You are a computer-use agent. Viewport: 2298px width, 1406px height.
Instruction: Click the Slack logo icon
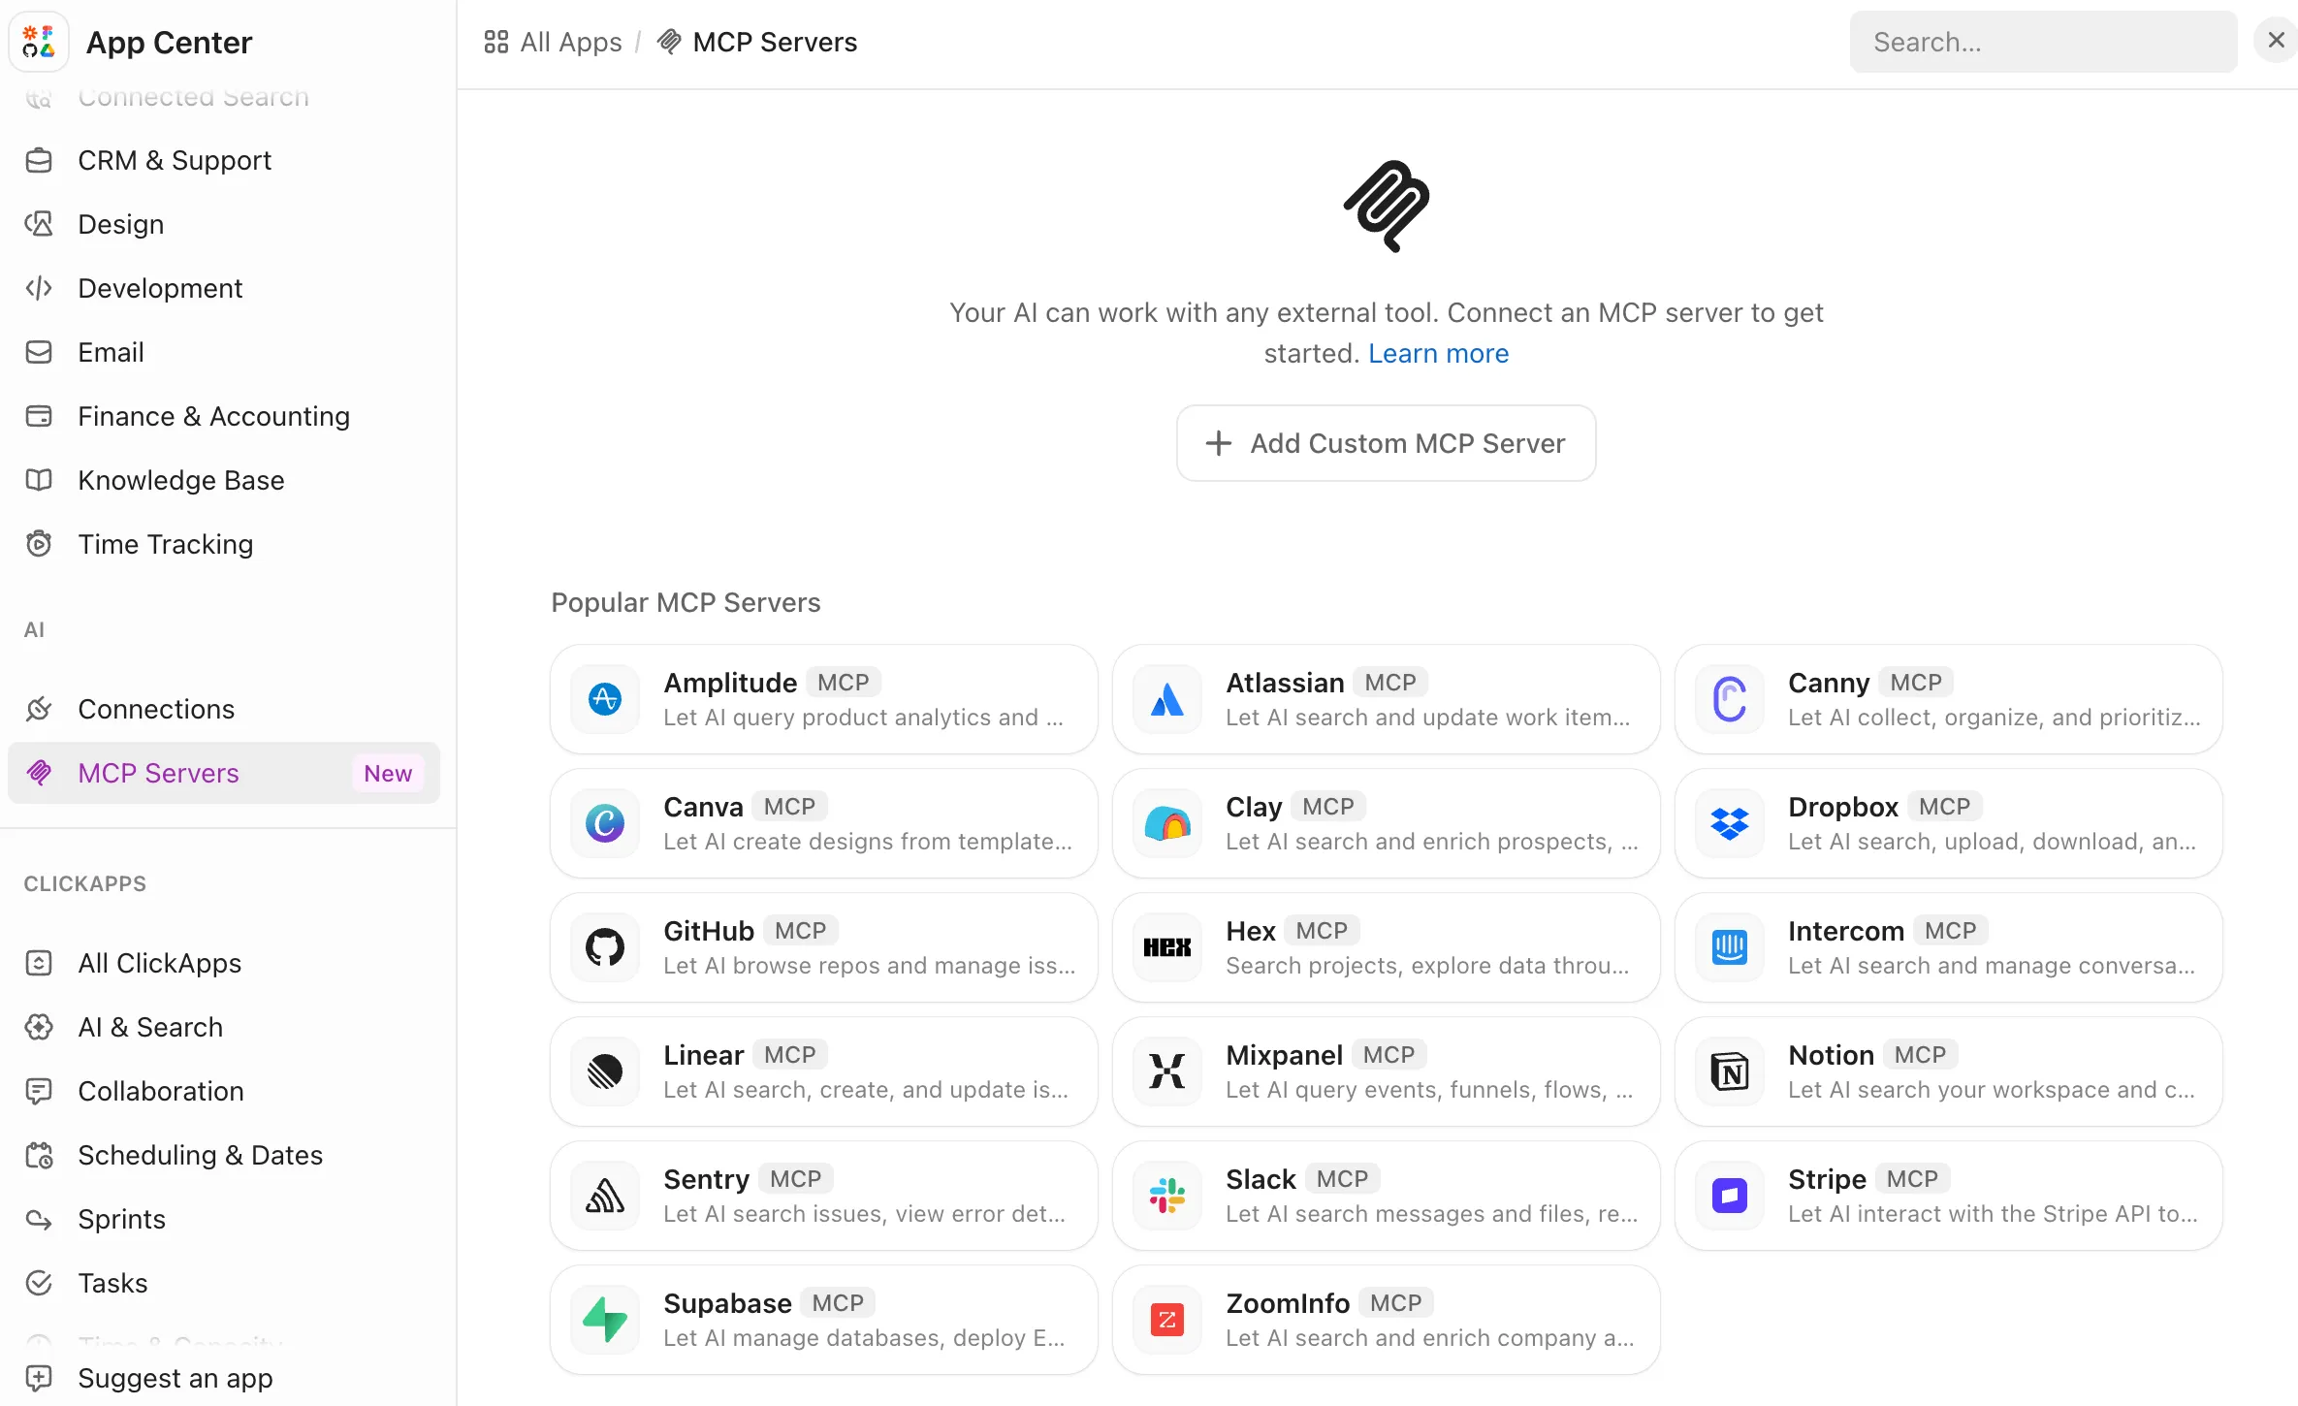(1167, 1196)
